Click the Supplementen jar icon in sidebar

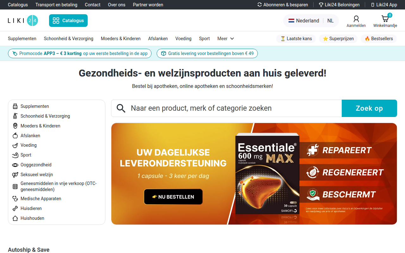coord(15,106)
